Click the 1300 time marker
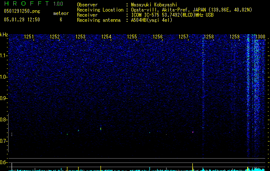This screenshot has height=171, width=270. (x=260, y=37)
